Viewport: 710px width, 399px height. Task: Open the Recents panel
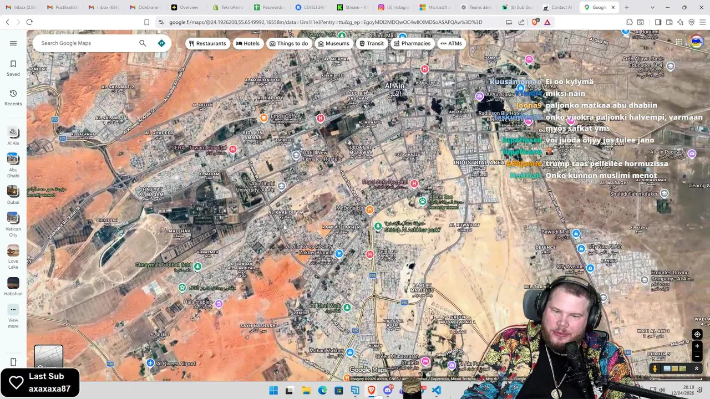tap(13, 98)
